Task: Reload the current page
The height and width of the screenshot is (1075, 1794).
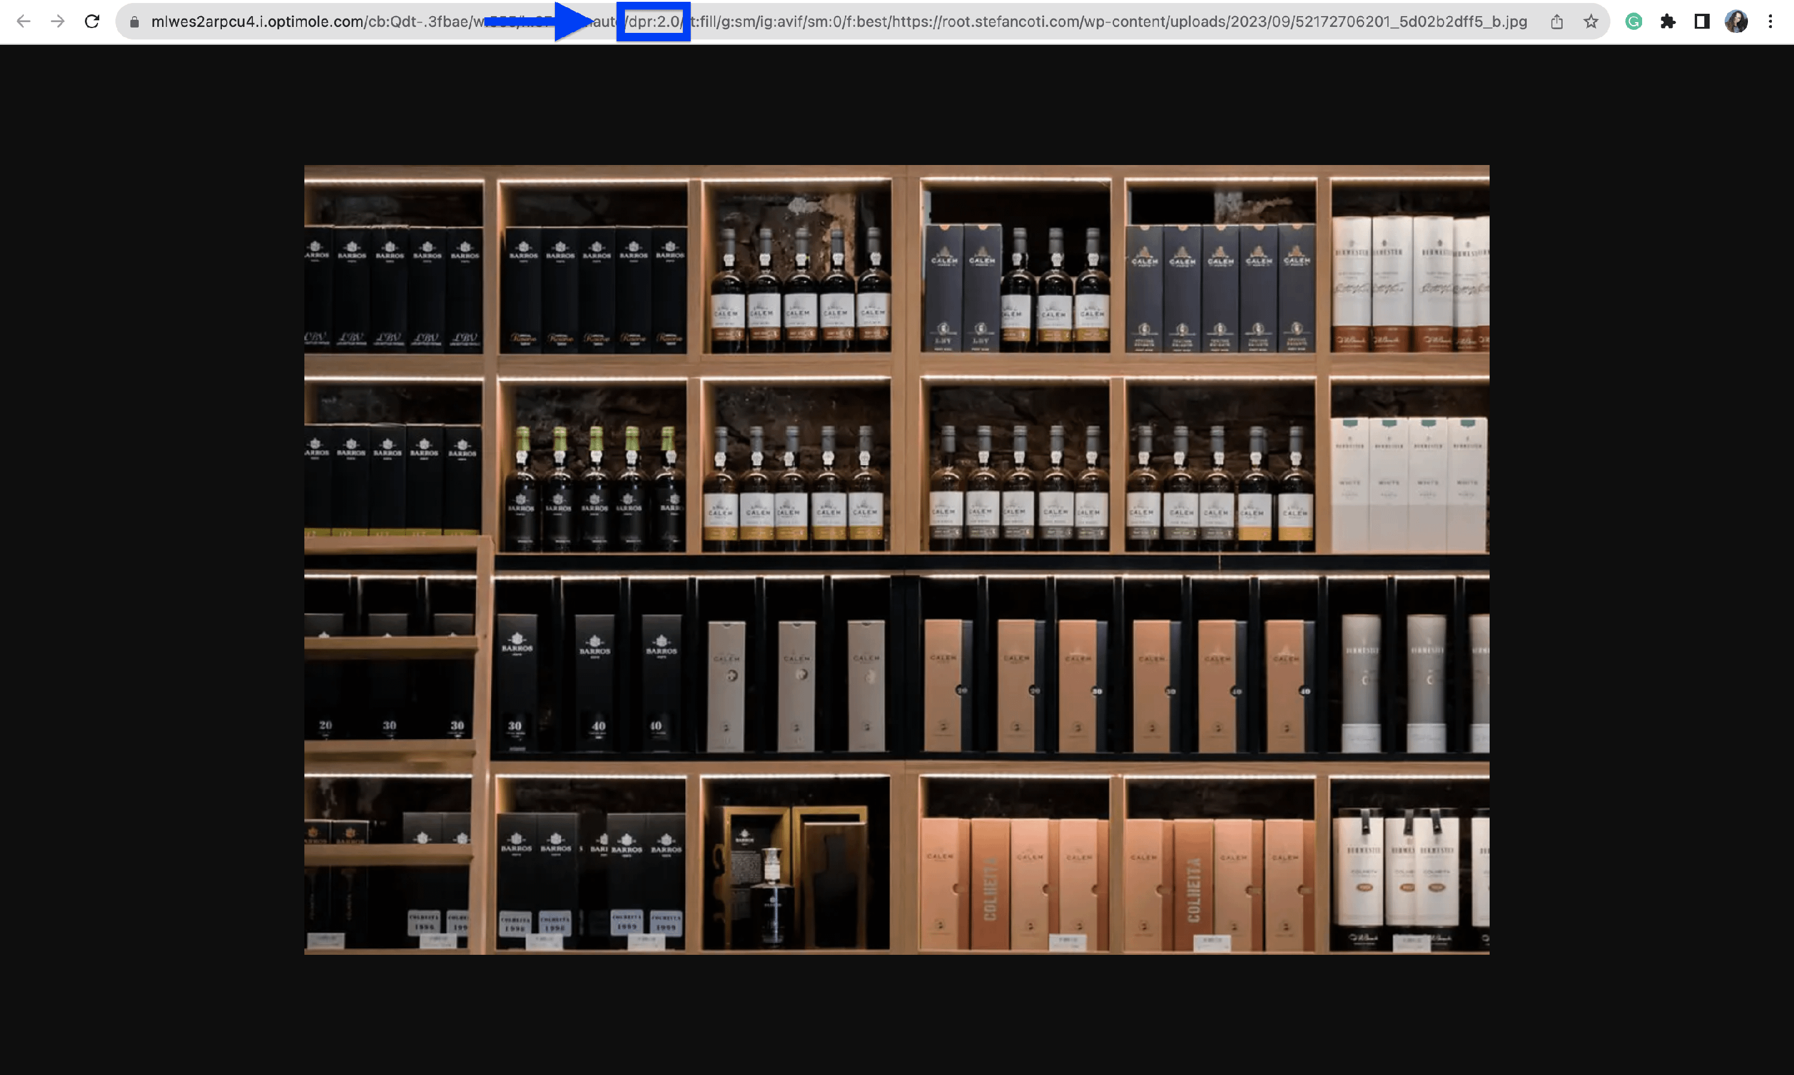Action: tap(92, 22)
